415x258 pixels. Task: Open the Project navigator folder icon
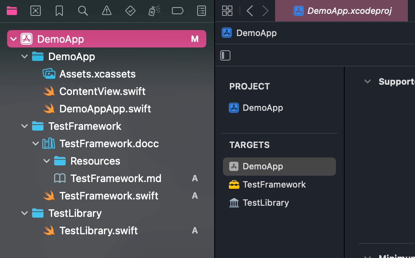coord(12,11)
